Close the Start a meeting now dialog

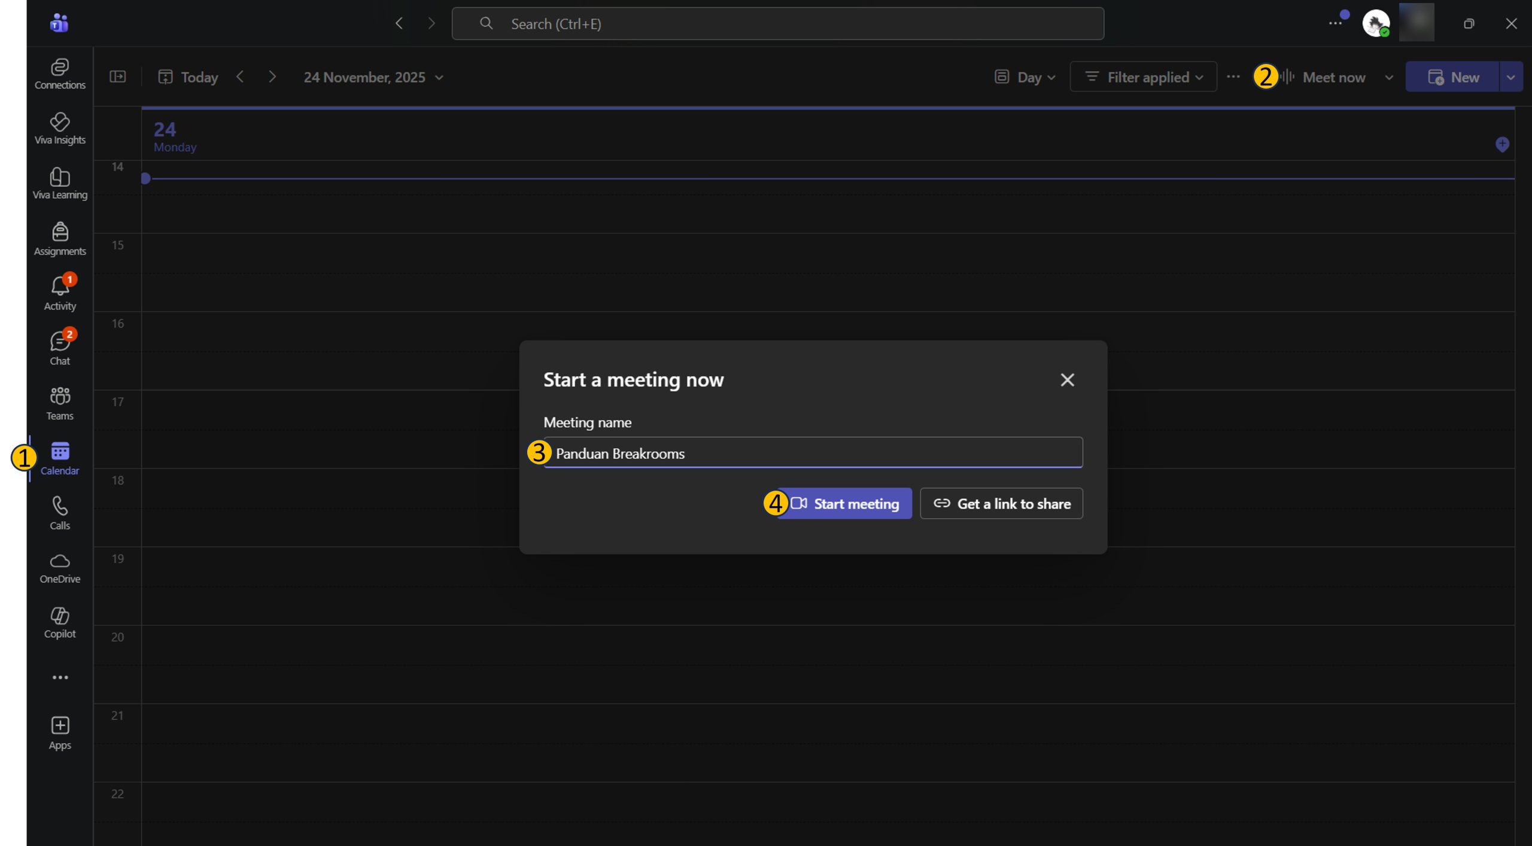click(1067, 380)
